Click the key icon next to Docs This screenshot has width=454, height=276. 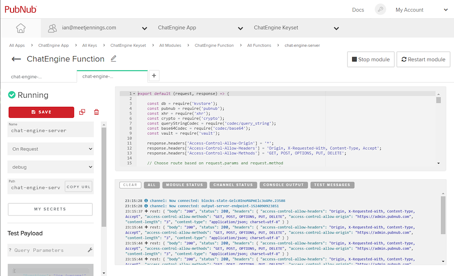pyautogui.click(x=380, y=10)
